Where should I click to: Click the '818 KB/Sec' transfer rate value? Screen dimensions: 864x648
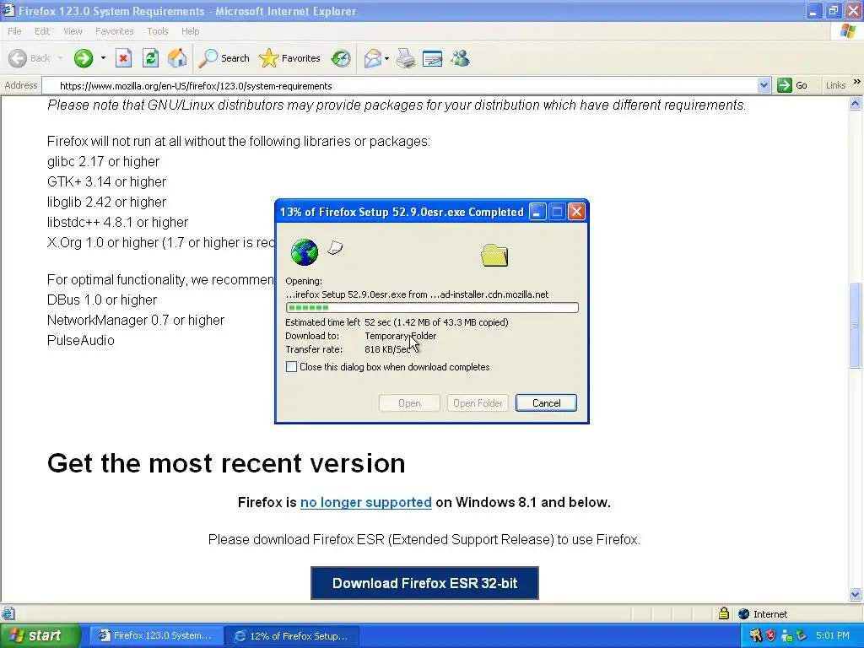coord(387,349)
